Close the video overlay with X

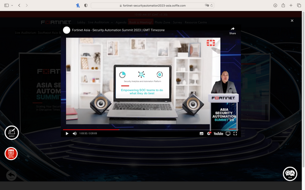[x=292, y=21]
